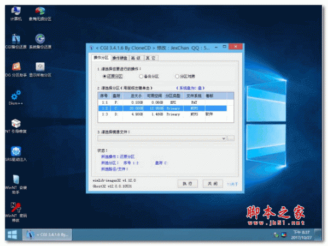
Task: Click the EFI partition type cell
Action: pos(173,103)
